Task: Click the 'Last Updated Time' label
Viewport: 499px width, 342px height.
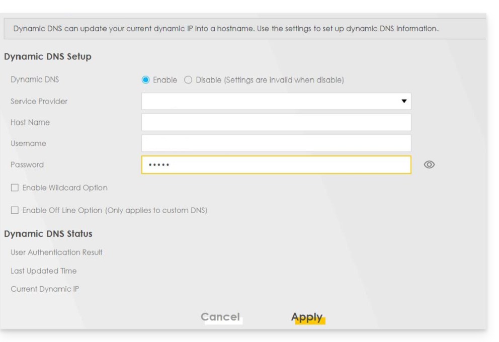Action: click(x=44, y=271)
